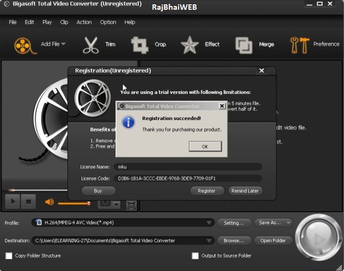Open the Action menu

pyautogui.click(x=84, y=22)
